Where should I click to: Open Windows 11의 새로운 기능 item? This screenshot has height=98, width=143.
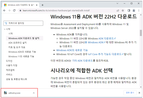(x=21, y=56)
